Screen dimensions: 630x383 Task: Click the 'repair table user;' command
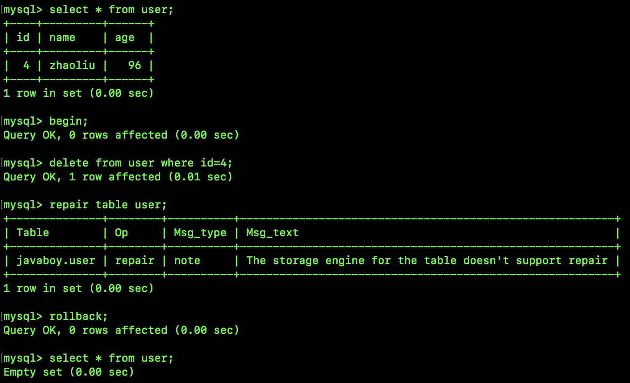(x=108, y=205)
